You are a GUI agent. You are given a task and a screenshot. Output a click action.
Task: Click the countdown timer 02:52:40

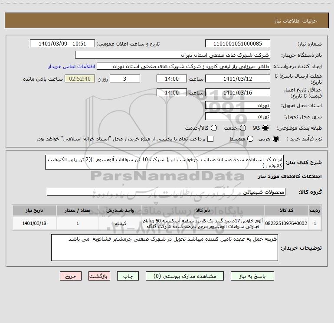(80, 78)
